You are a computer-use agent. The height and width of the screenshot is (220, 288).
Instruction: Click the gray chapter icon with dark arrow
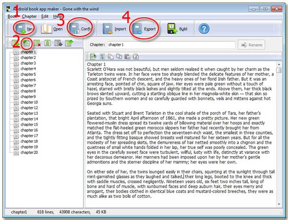(x=59, y=43)
